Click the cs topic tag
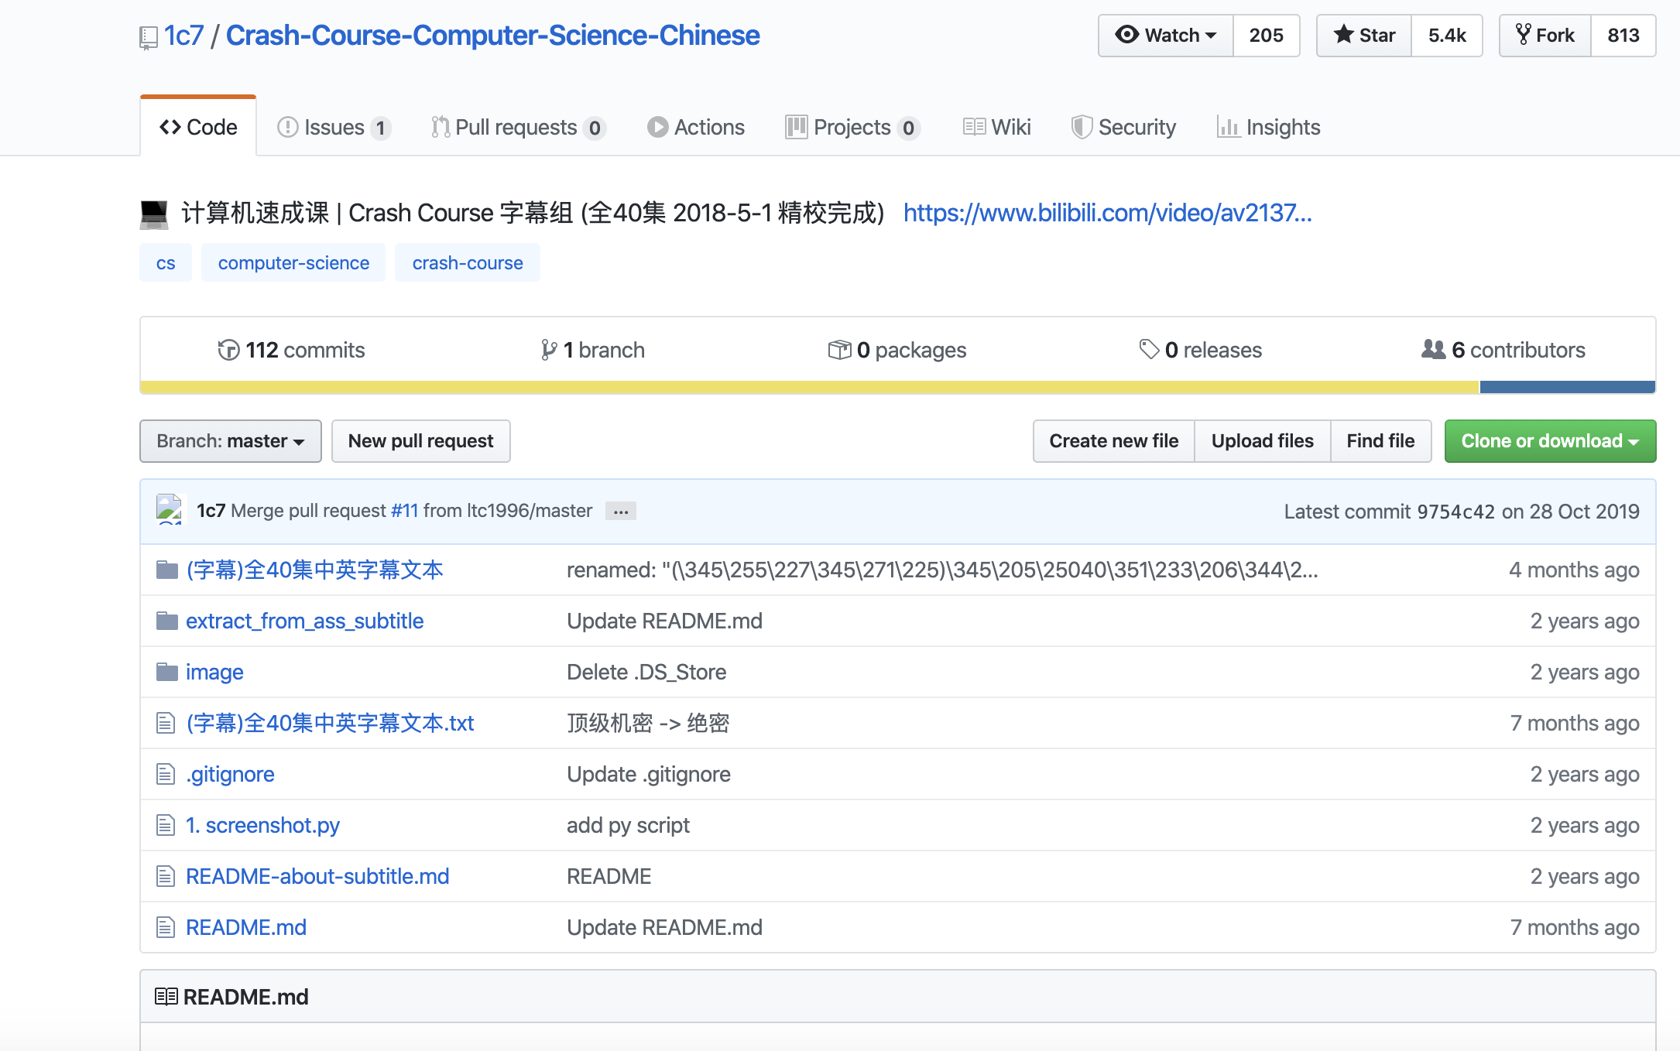The image size is (1680, 1051). (166, 263)
